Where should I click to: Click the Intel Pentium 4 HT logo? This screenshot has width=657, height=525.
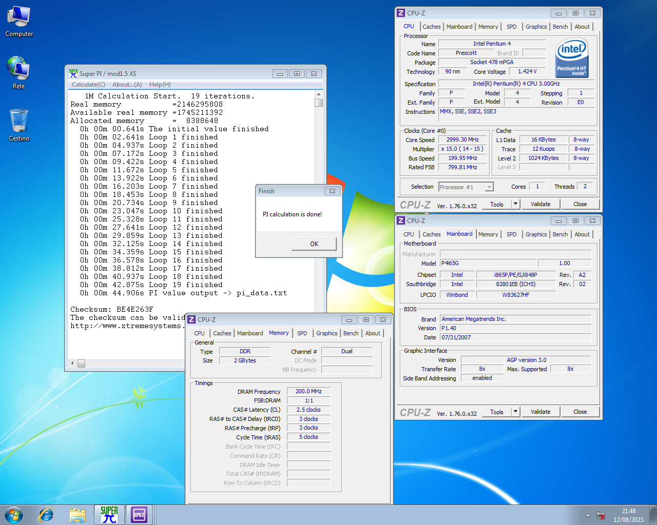click(x=572, y=58)
